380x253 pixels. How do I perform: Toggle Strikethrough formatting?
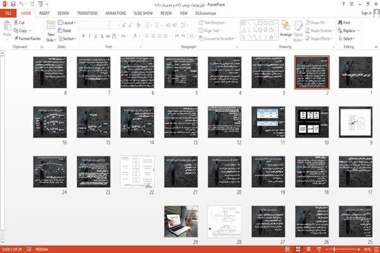[x=108, y=36]
